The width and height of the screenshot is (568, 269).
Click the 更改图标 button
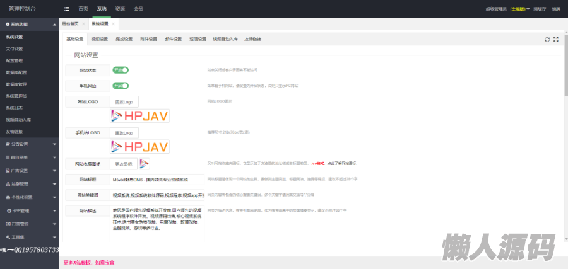tap(124, 164)
